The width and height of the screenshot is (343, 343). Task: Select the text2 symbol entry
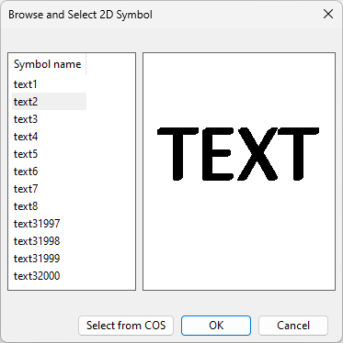49,102
